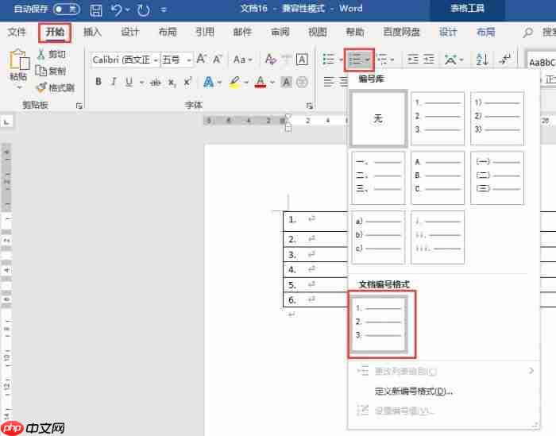This screenshot has height=436, width=556.
Task: Decrease font size with smaller A icon
Action: point(218,60)
